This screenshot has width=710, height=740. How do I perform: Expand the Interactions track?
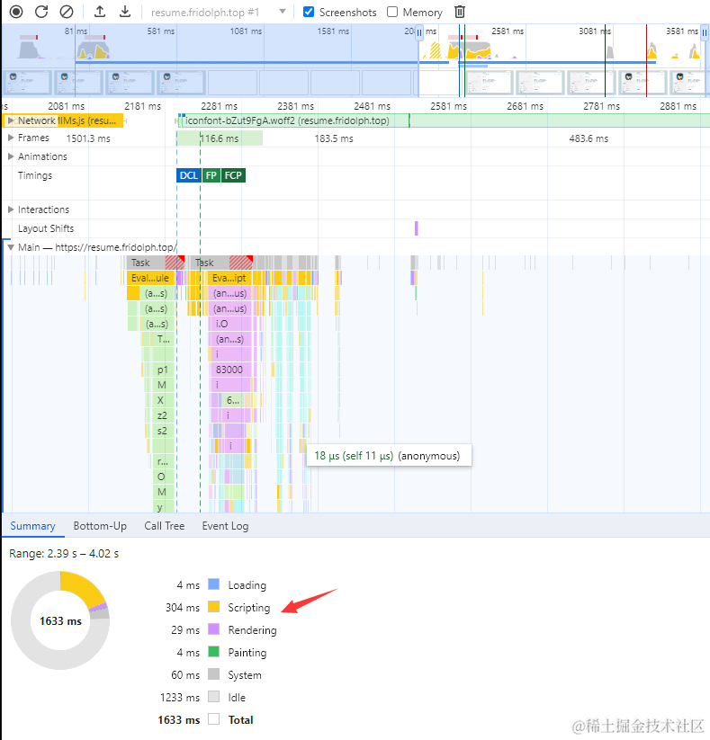coord(11,210)
